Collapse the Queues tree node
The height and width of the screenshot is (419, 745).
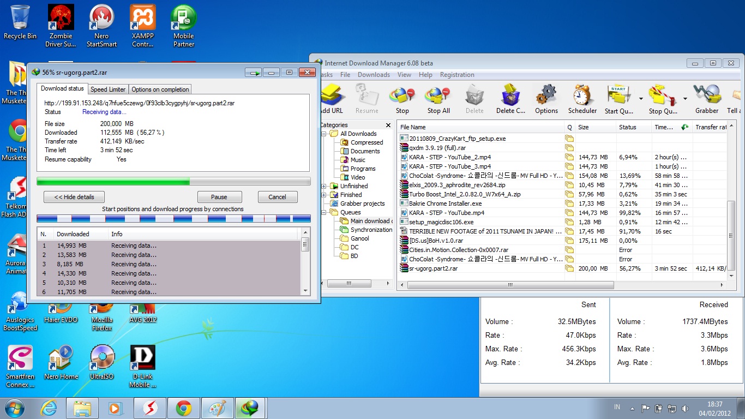pos(324,212)
